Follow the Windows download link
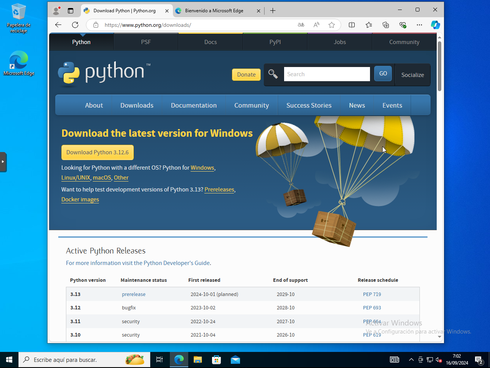 202,168
